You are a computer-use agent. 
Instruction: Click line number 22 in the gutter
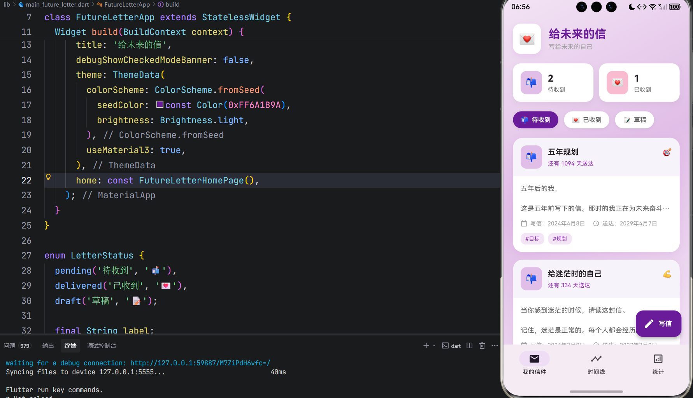pos(26,180)
